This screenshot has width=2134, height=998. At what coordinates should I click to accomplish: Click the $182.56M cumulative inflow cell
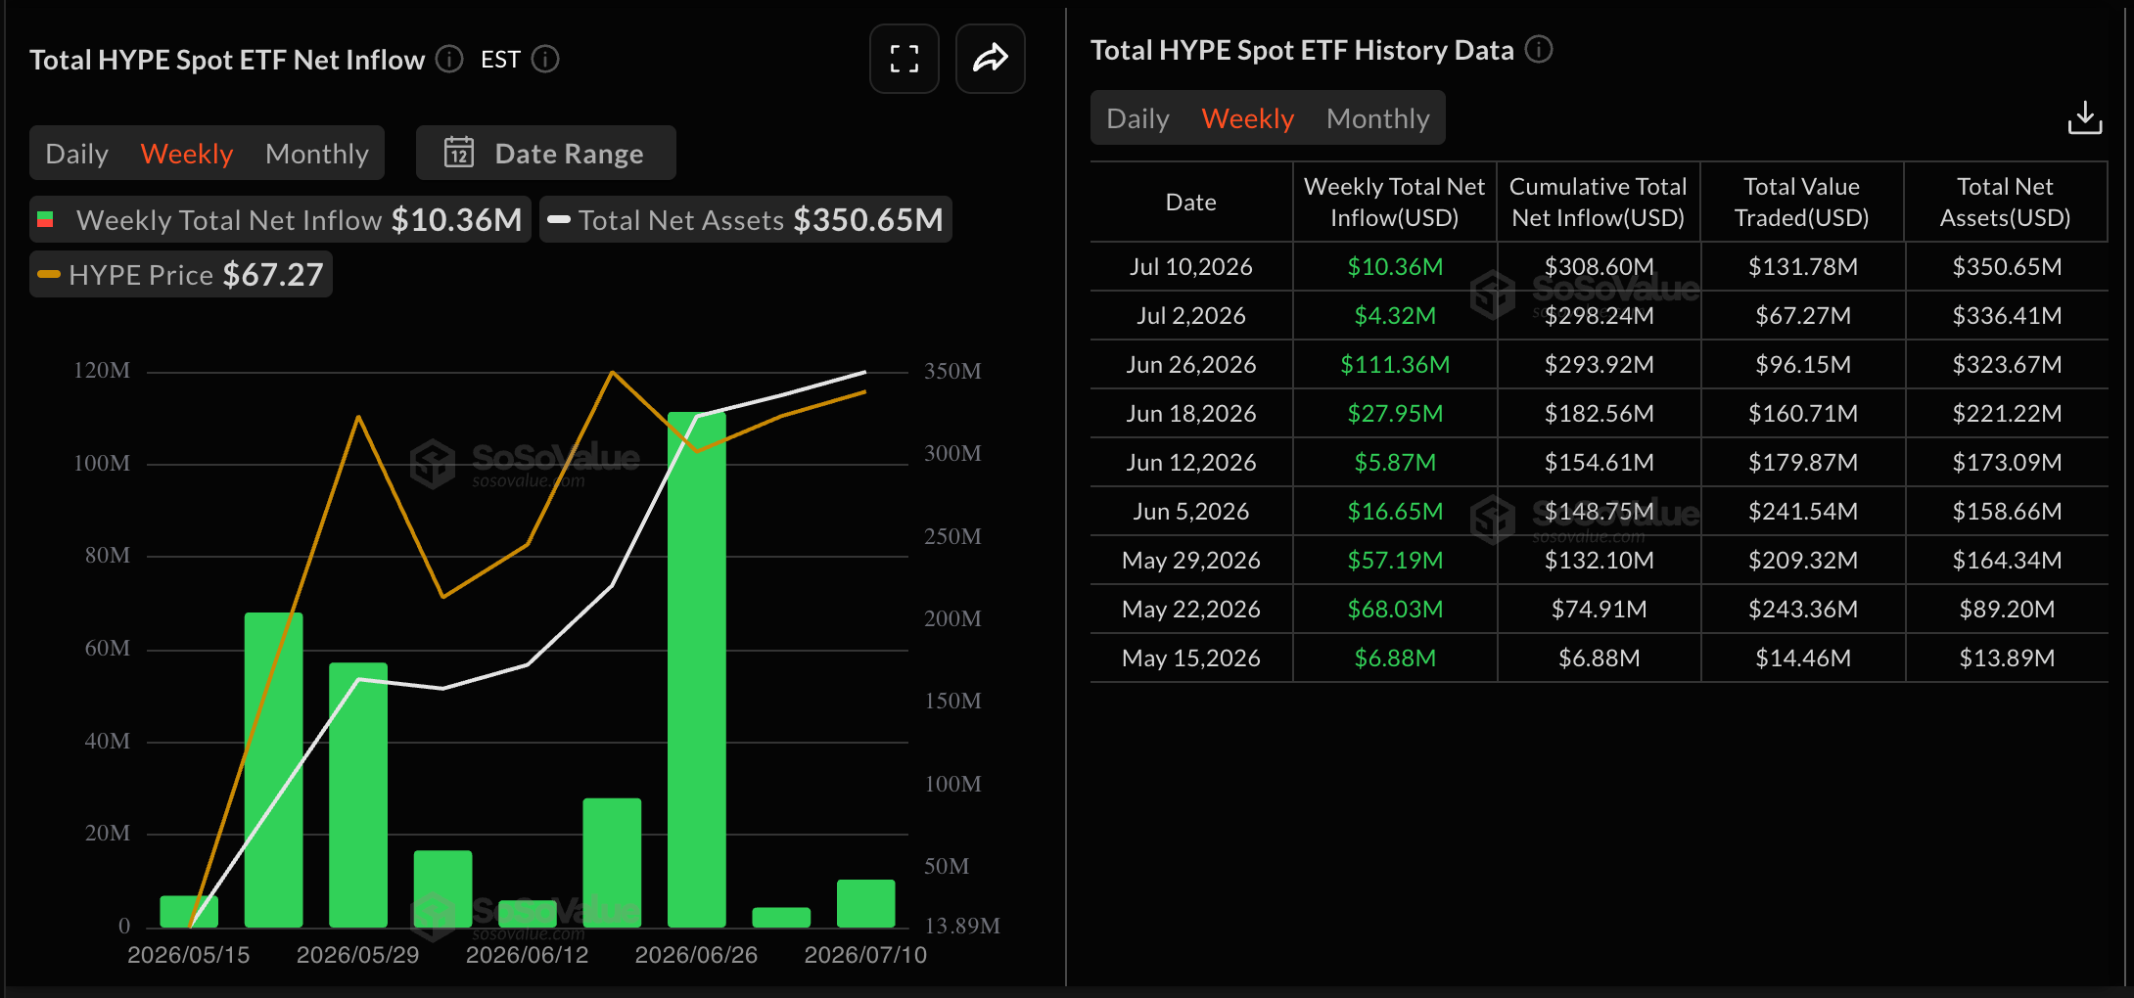(1600, 413)
